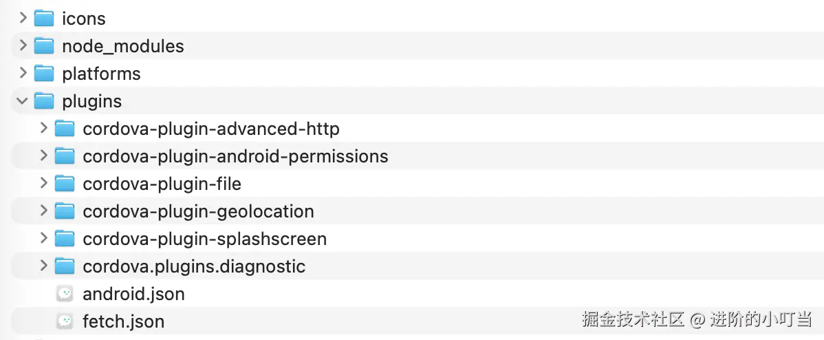The width and height of the screenshot is (824, 340).
Task: Click the fetch.json file icon
Action: click(65, 321)
